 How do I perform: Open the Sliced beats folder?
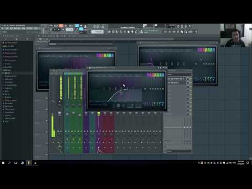[8, 109]
